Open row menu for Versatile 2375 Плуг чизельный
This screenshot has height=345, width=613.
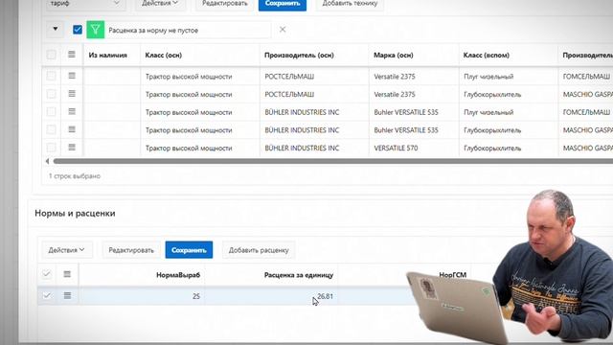pyautogui.click(x=72, y=76)
